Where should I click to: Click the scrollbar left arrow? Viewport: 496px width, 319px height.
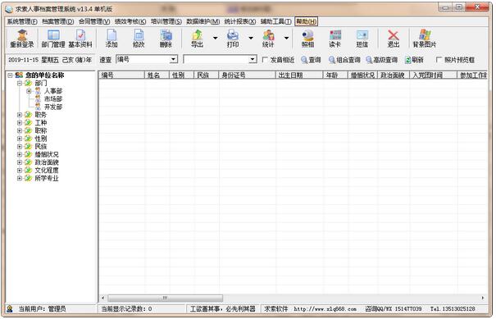coord(103,298)
